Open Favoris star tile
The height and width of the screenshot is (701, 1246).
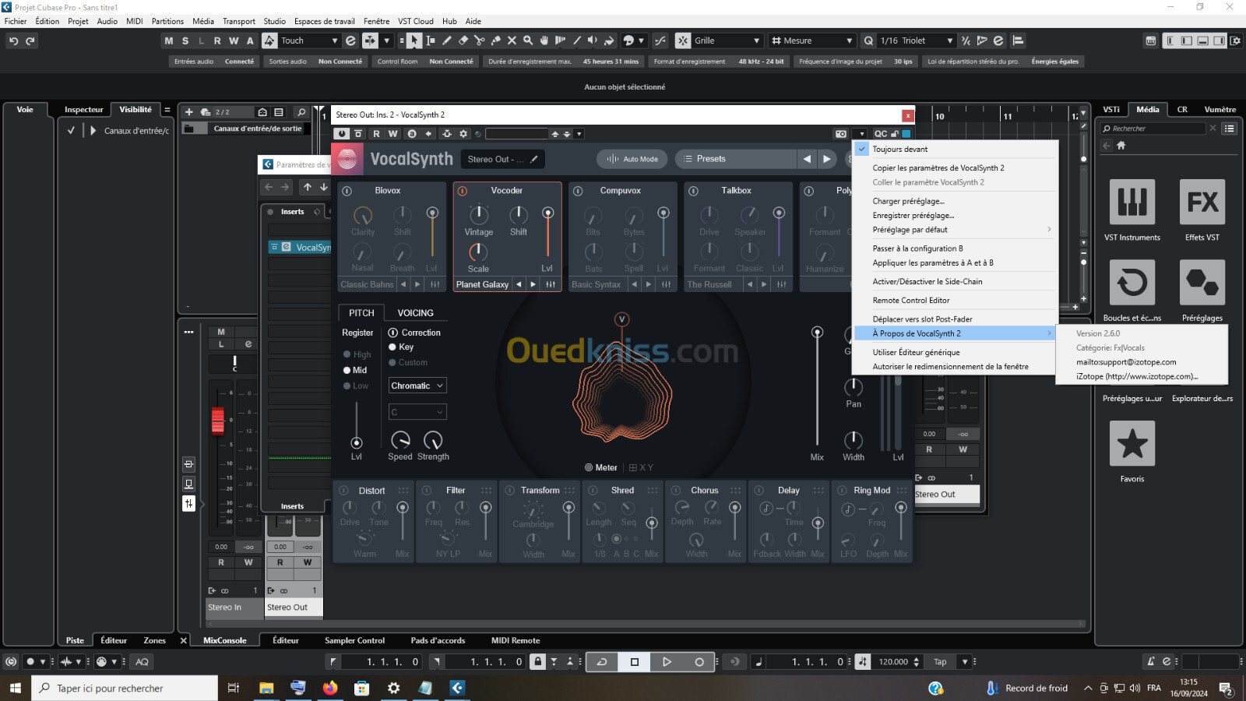(x=1132, y=444)
